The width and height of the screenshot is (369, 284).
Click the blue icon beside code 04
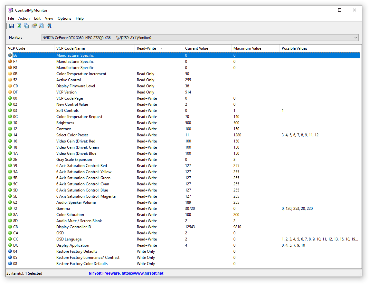10,251
